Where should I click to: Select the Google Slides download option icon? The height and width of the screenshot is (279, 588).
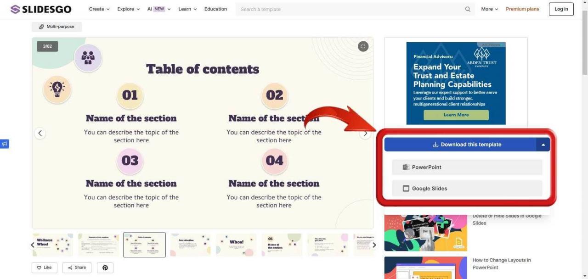coord(406,188)
